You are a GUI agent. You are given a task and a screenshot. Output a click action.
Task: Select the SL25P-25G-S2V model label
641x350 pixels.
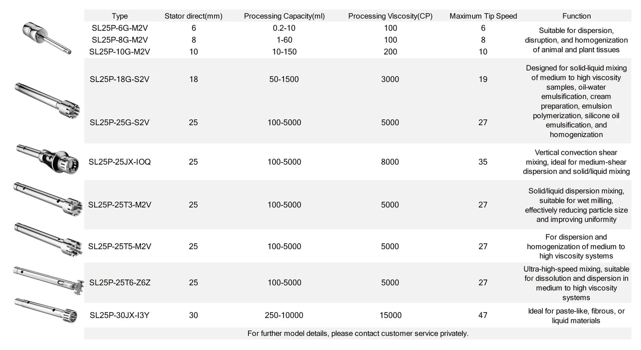coord(120,122)
